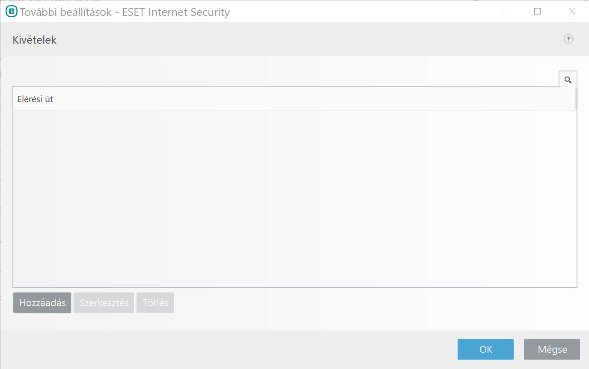Image resolution: width=589 pixels, height=369 pixels.
Task: Confirm with the OK button
Action: [x=485, y=349]
